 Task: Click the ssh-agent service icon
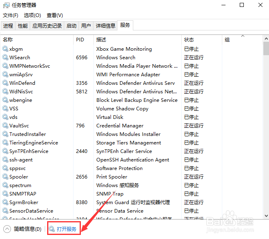point(5,160)
